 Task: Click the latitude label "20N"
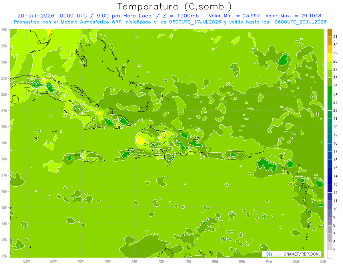point(4,127)
